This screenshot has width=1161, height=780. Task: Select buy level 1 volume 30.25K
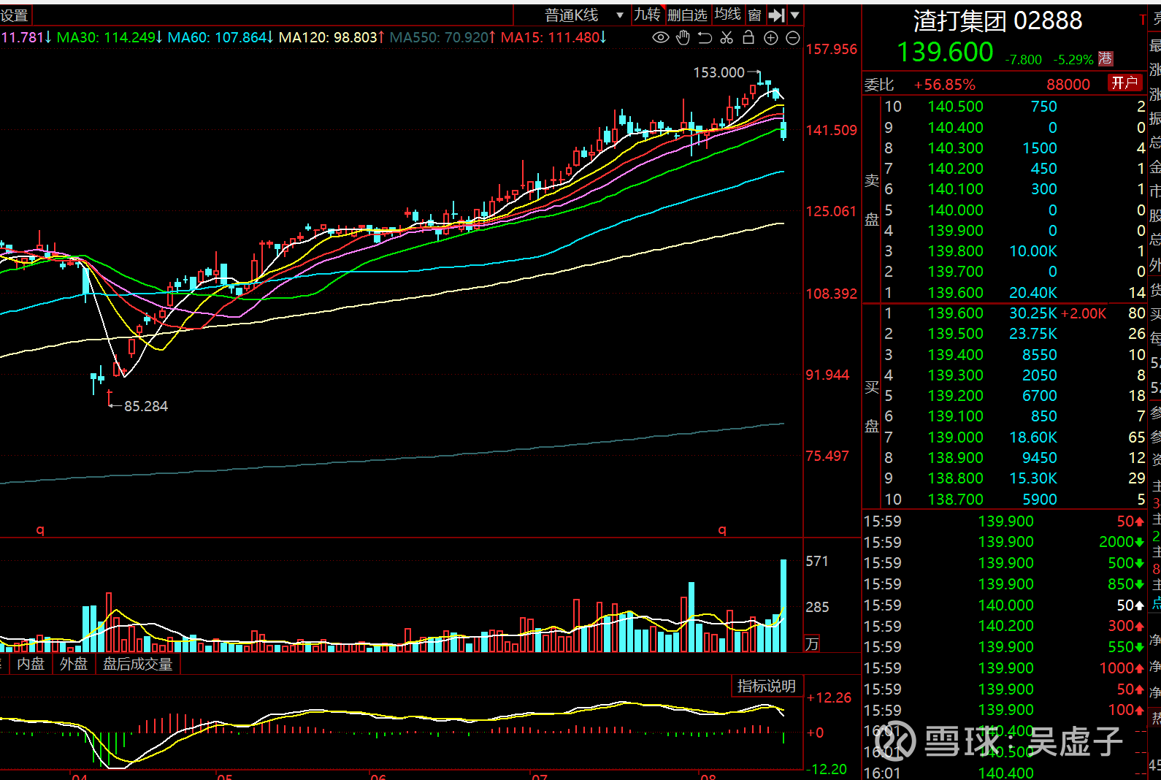[x=1033, y=313]
